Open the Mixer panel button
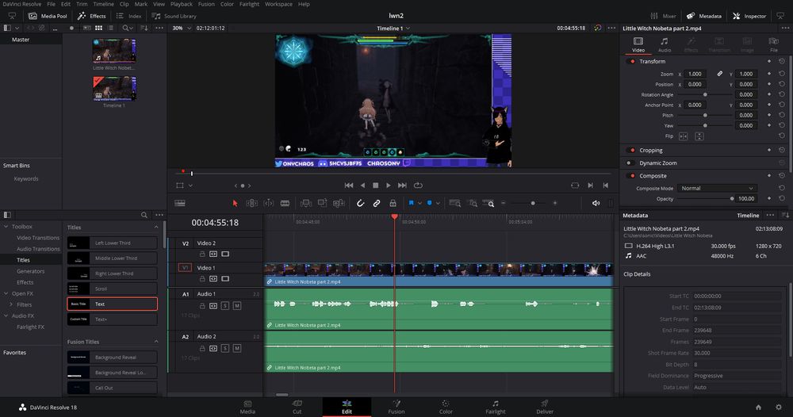 664,16
